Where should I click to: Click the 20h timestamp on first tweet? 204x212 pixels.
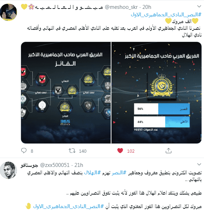(147, 7)
